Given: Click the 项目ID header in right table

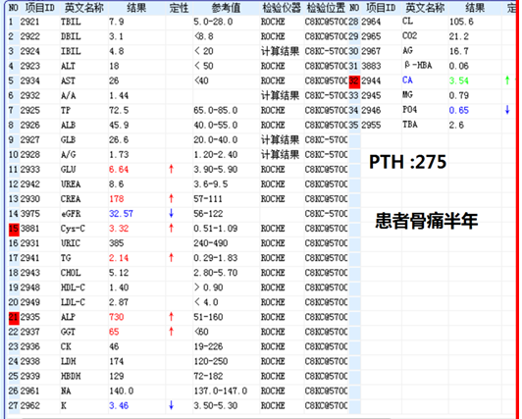Looking at the screenshot, I should (x=381, y=8).
